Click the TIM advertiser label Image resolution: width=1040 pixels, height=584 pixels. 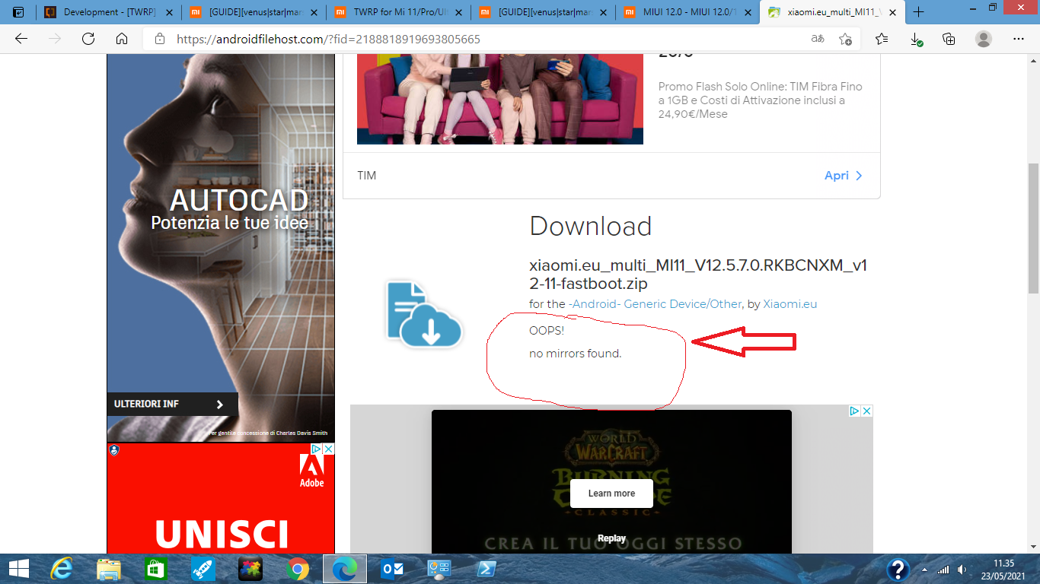(367, 176)
